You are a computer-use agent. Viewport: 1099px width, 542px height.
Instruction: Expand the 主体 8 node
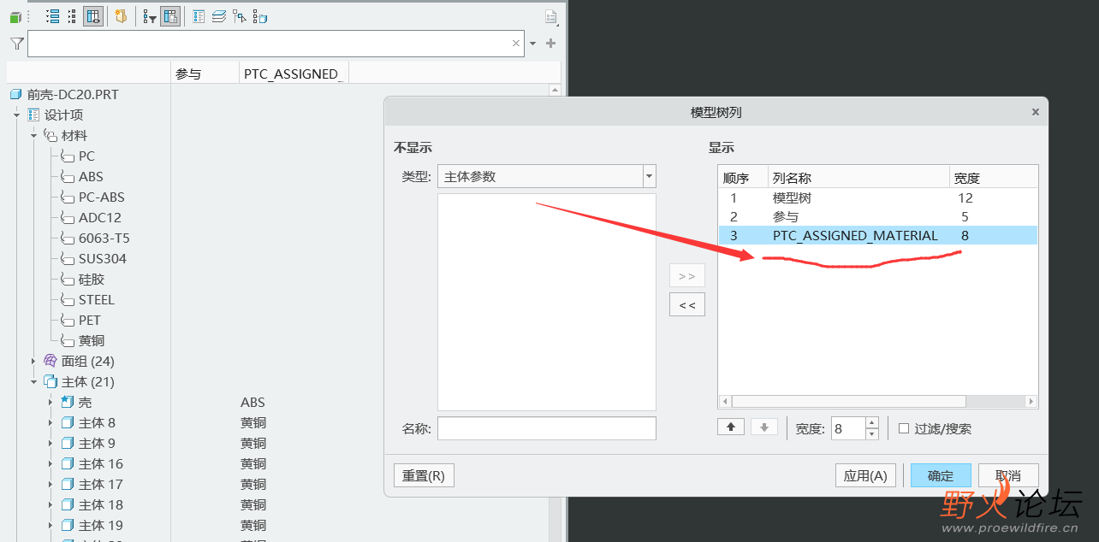[50, 423]
